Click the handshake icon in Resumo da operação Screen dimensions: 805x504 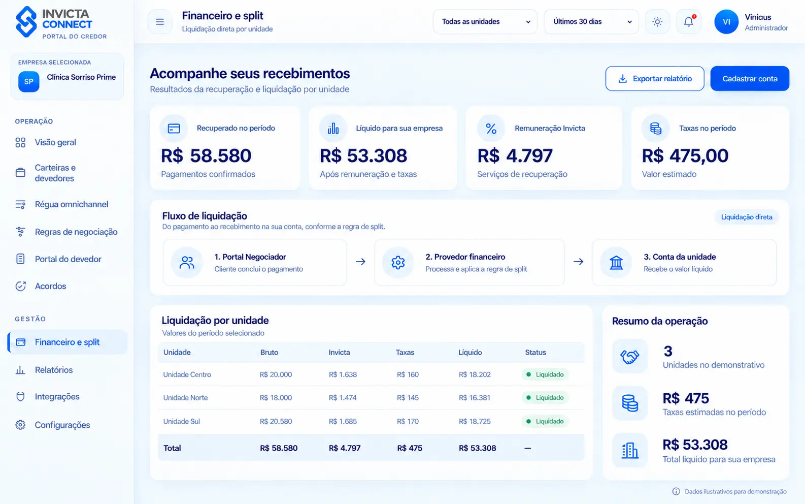(x=630, y=357)
